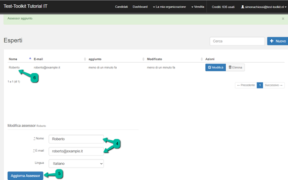The height and width of the screenshot is (180, 288).
Task: Open the Test-Toolkit Tutorial IT home link
Action: [25, 6]
